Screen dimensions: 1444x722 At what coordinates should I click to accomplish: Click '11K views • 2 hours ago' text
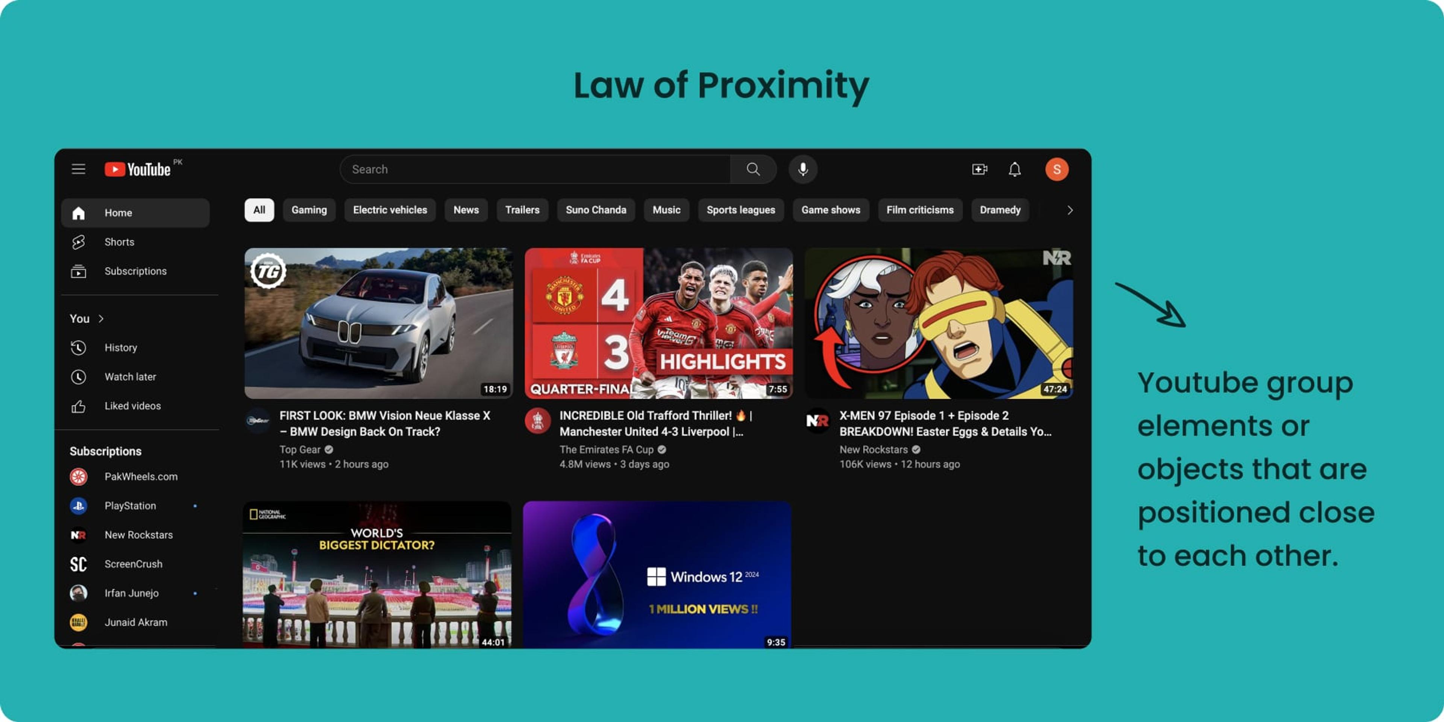click(x=334, y=464)
